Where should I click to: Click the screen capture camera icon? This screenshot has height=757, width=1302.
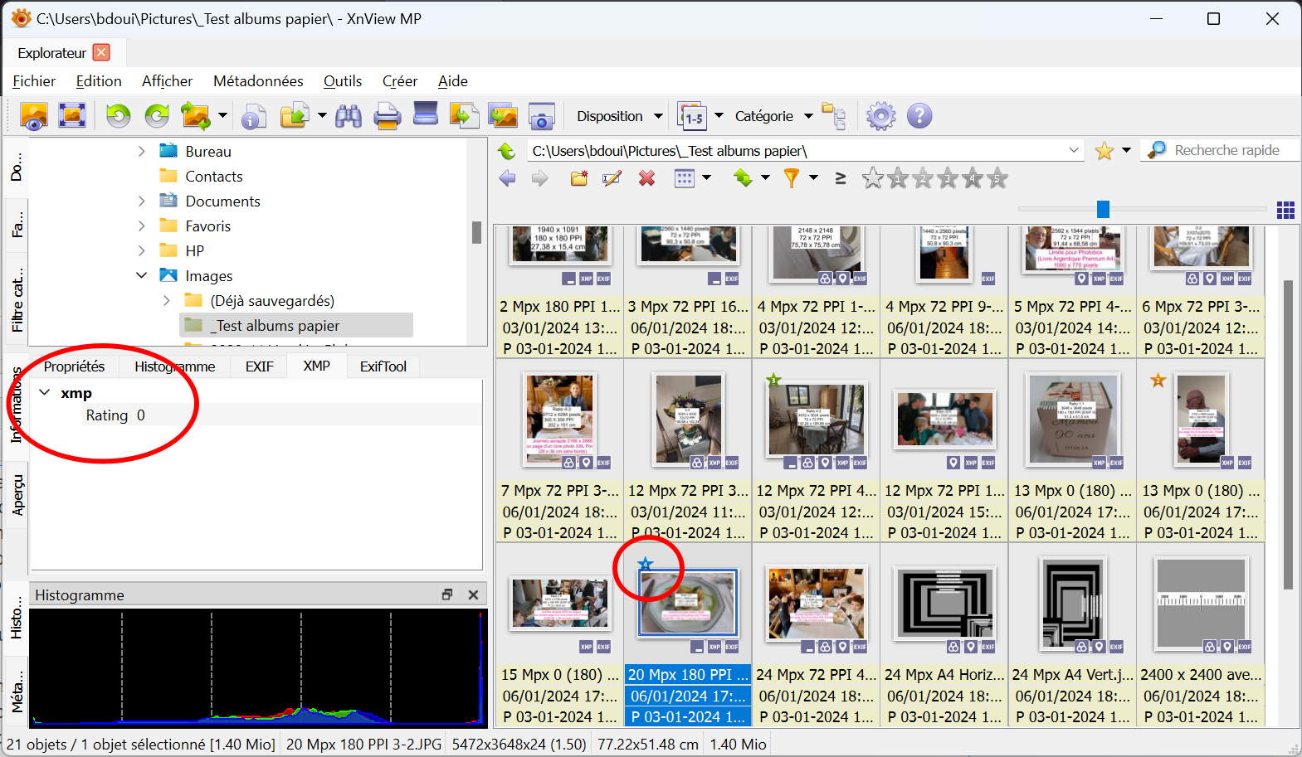541,116
